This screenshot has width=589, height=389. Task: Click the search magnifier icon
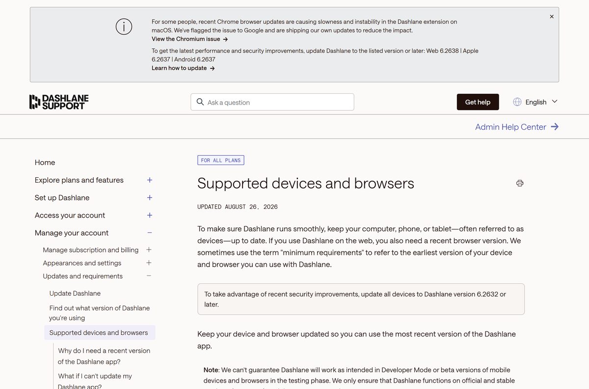click(200, 102)
